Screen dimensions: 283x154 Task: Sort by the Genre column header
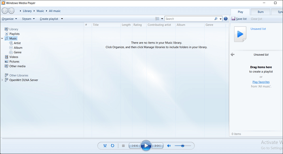(x=215, y=25)
